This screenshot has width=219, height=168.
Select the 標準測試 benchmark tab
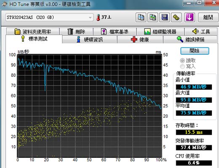coord(34,39)
